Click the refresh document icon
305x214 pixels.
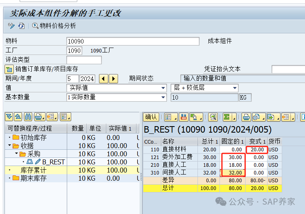[21, 26]
